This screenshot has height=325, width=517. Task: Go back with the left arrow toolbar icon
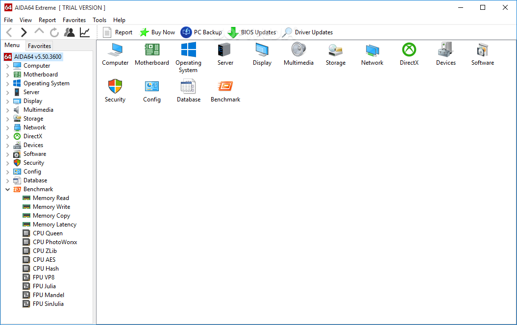(x=9, y=32)
